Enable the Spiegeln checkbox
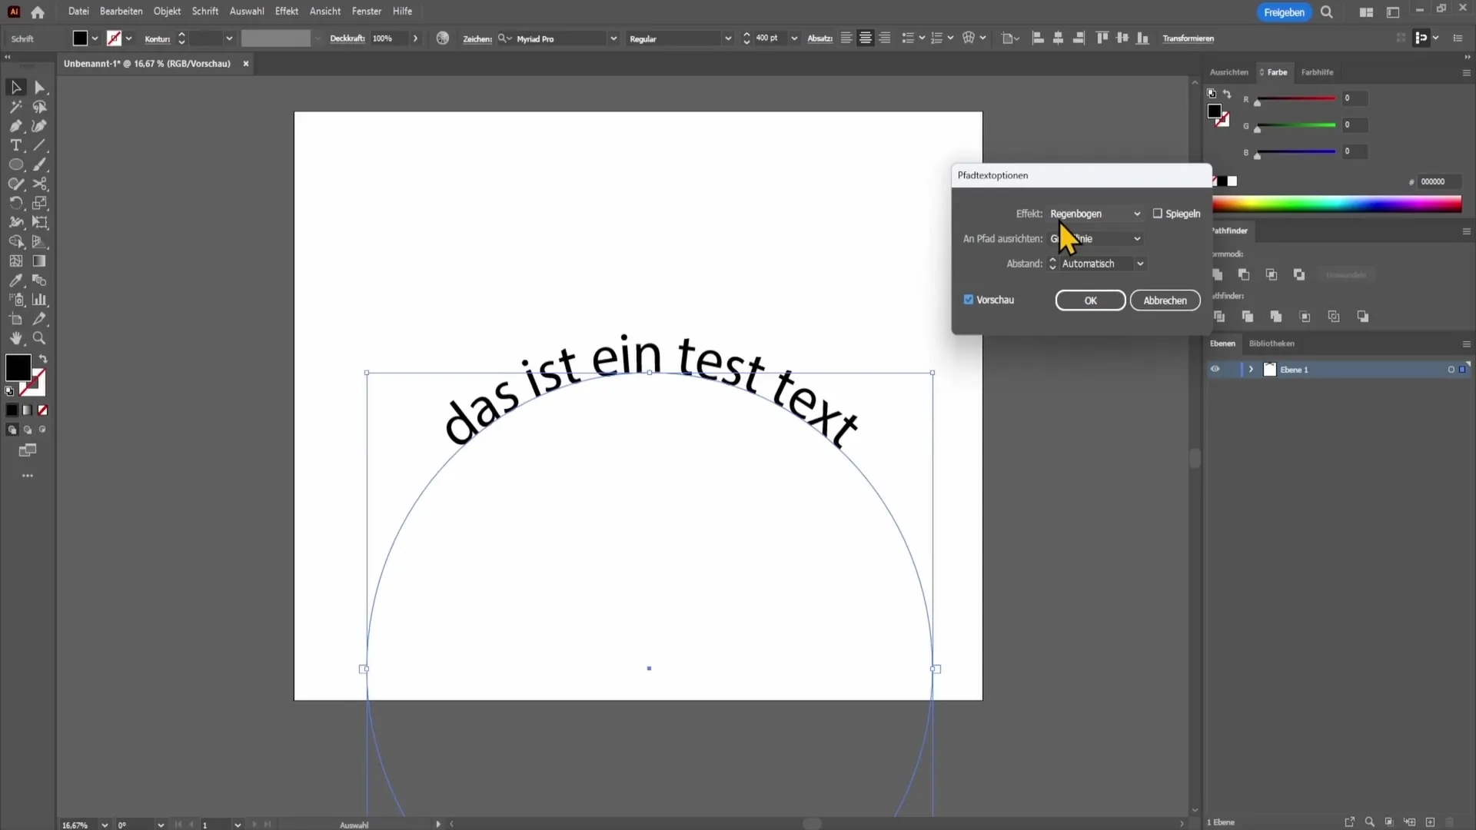Image resolution: width=1476 pixels, height=830 pixels. pos(1157,214)
